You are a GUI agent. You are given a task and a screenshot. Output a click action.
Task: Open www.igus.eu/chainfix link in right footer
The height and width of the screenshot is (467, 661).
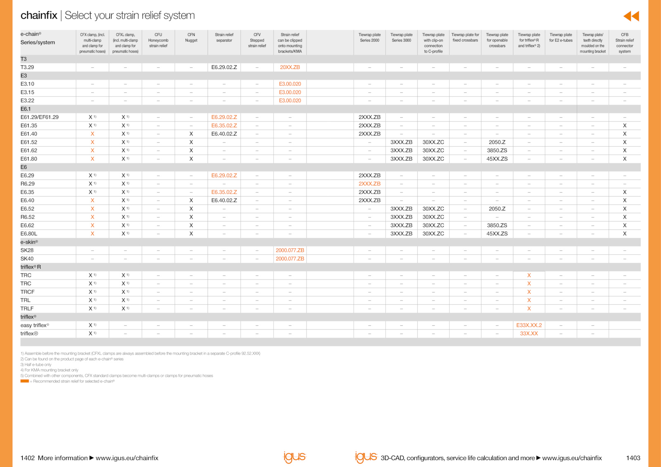(572, 458)
